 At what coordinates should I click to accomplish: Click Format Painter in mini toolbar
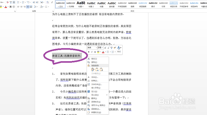pos(115,48)
